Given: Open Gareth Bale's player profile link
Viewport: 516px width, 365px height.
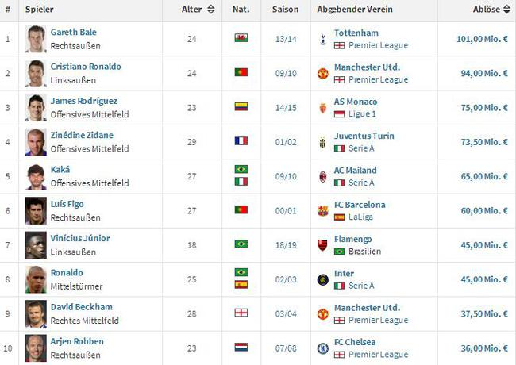Looking at the screenshot, I should [x=73, y=33].
